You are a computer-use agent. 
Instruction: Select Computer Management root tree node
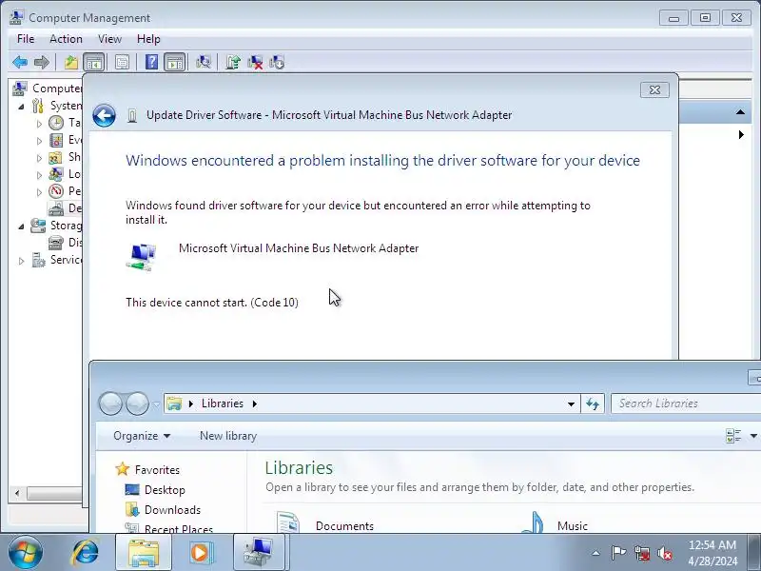57,89
